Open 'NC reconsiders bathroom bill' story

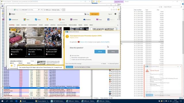tap(51, 50)
